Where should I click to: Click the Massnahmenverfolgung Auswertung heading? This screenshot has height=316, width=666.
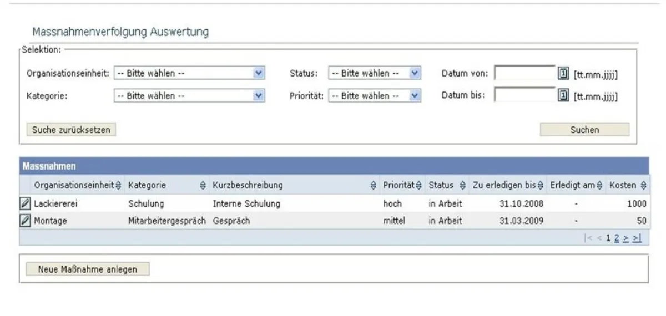point(120,32)
